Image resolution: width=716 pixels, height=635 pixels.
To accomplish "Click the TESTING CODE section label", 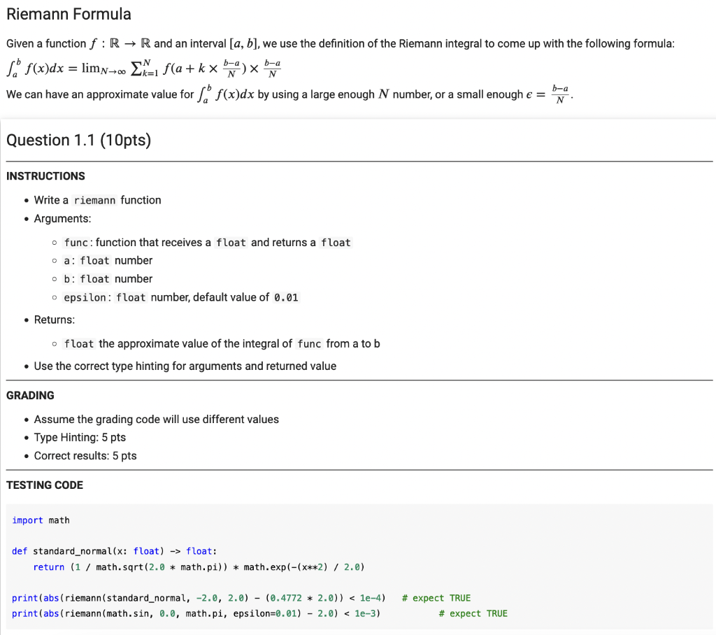I will [x=44, y=485].
